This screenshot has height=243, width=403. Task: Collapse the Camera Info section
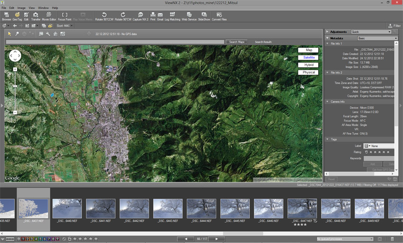328,102
